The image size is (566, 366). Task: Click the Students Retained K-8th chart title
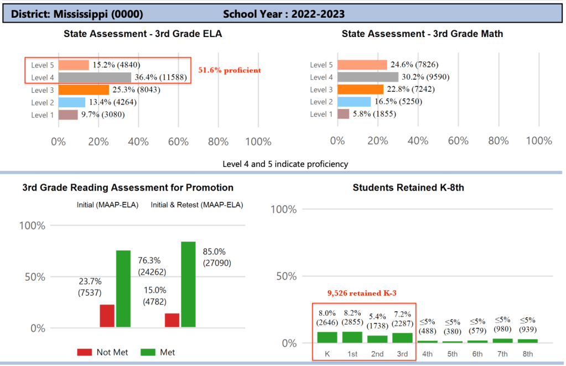point(408,187)
